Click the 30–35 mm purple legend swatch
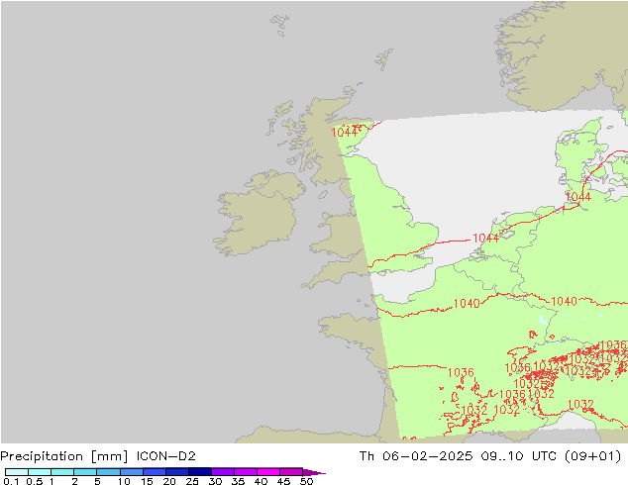Screen dimensions: 628x485 coord(223,472)
